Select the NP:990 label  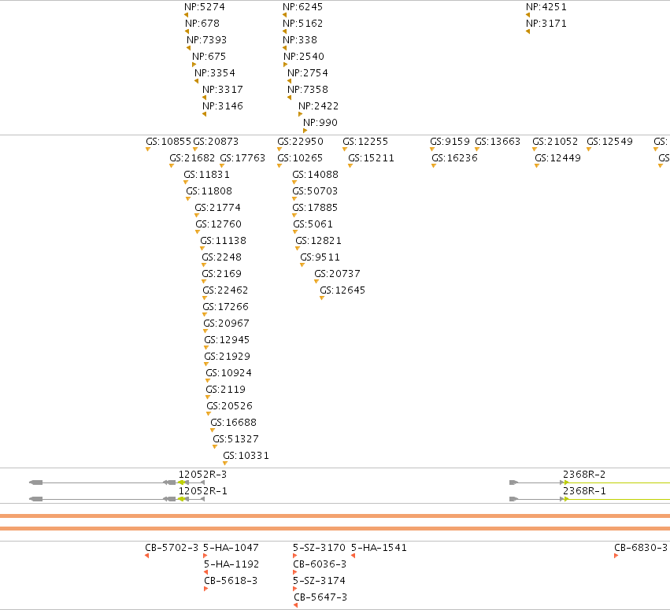pyautogui.click(x=320, y=123)
